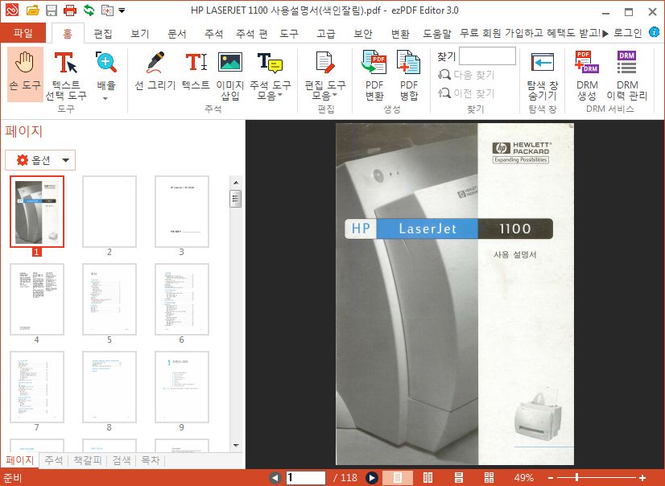
Task: Click the PDF 변환 convert icon
Action: 374,76
